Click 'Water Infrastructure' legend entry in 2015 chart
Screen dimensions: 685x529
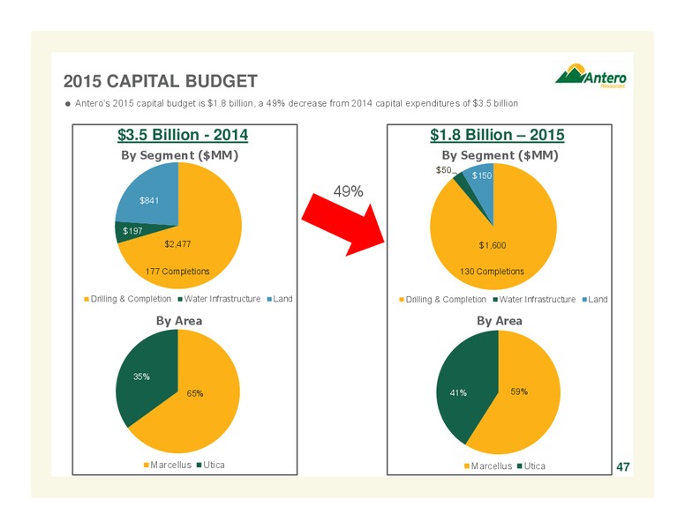click(x=534, y=300)
